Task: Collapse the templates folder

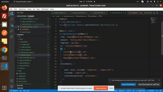Action: pos(24,42)
